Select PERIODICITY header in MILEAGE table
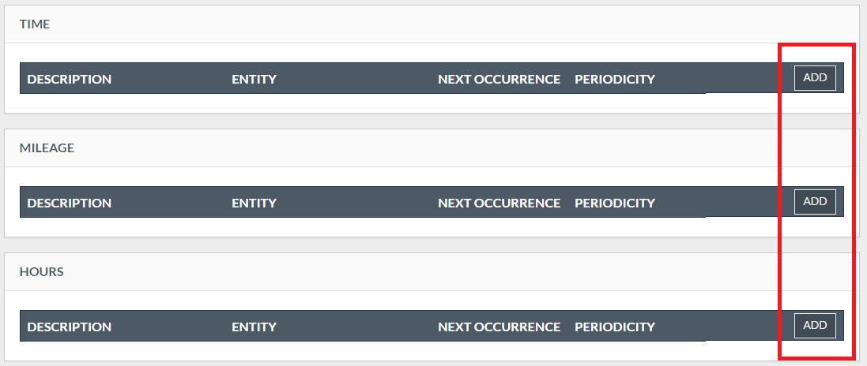867x366 pixels. [x=614, y=203]
